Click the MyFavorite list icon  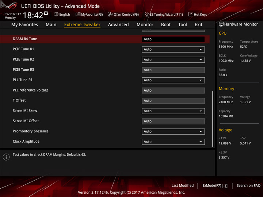pyautogui.click(x=78, y=14)
